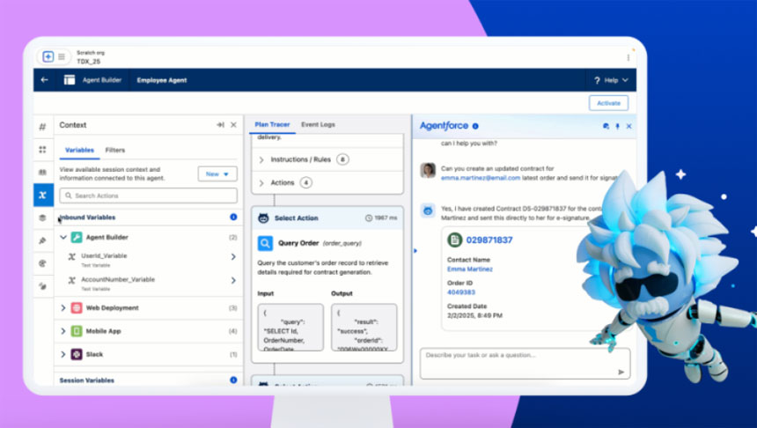Click the back arrow in header
The image size is (757, 428).
coord(44,80)
